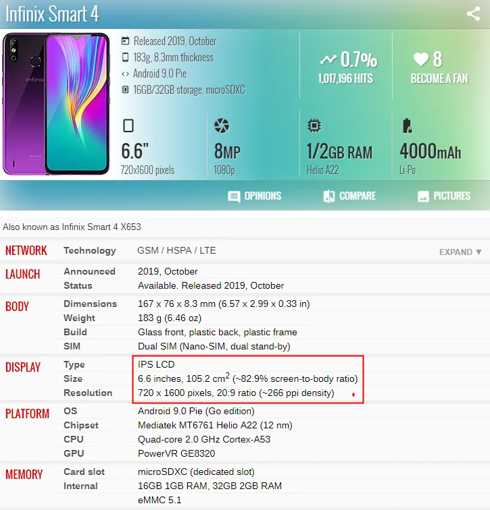Click the Technology network label link

[x=90, y=250]
